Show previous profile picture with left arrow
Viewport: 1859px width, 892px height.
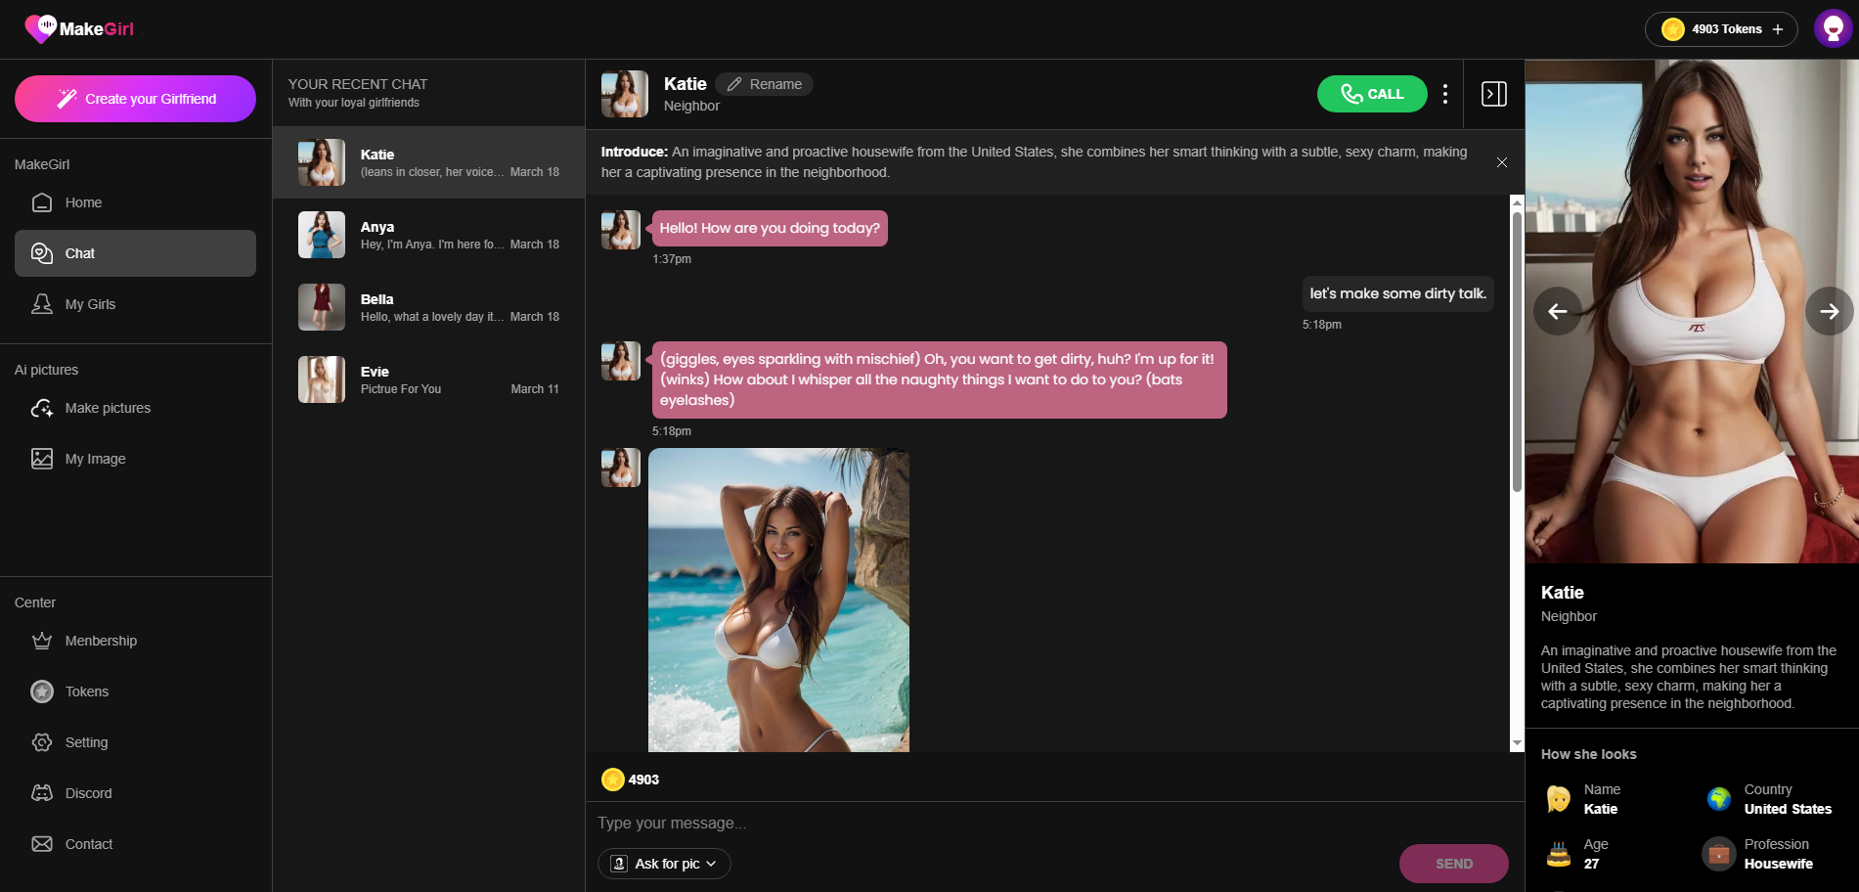point(1557,311)
